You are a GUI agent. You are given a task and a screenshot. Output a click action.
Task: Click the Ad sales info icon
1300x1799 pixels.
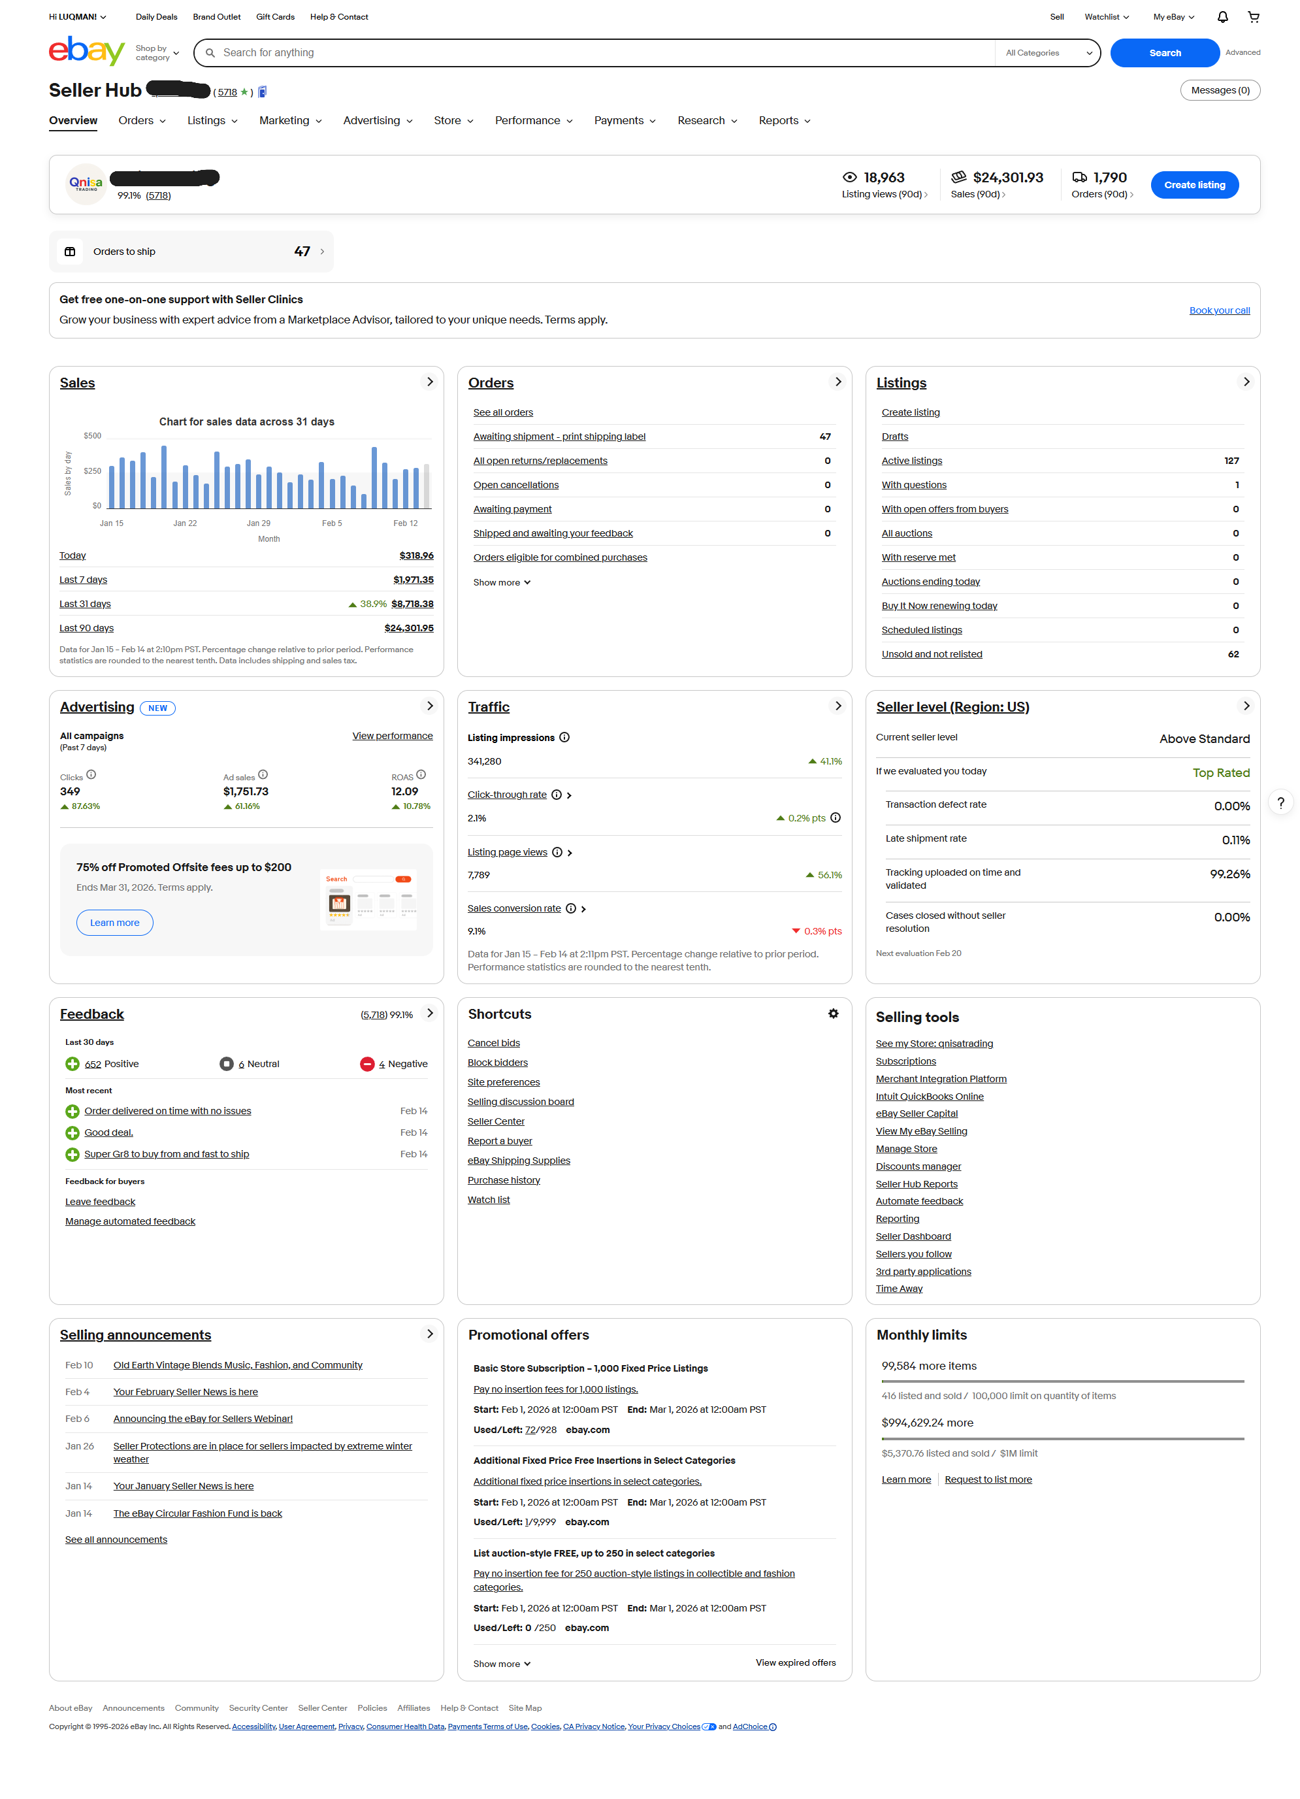pyautogui.click(x=263, y=775)
